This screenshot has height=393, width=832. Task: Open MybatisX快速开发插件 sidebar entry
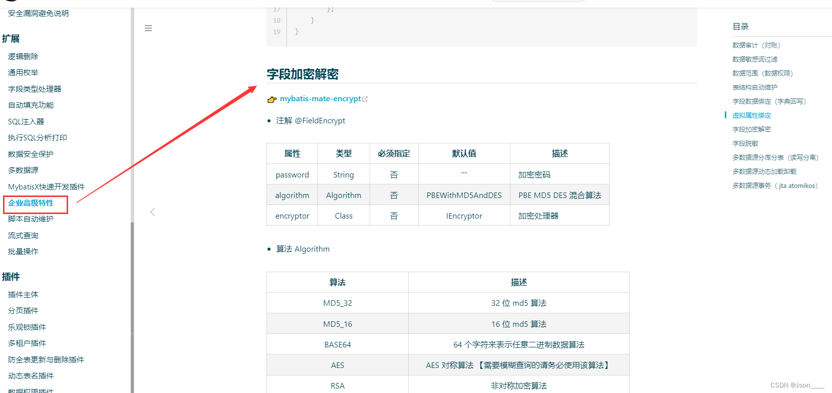(x=46, y=186)
